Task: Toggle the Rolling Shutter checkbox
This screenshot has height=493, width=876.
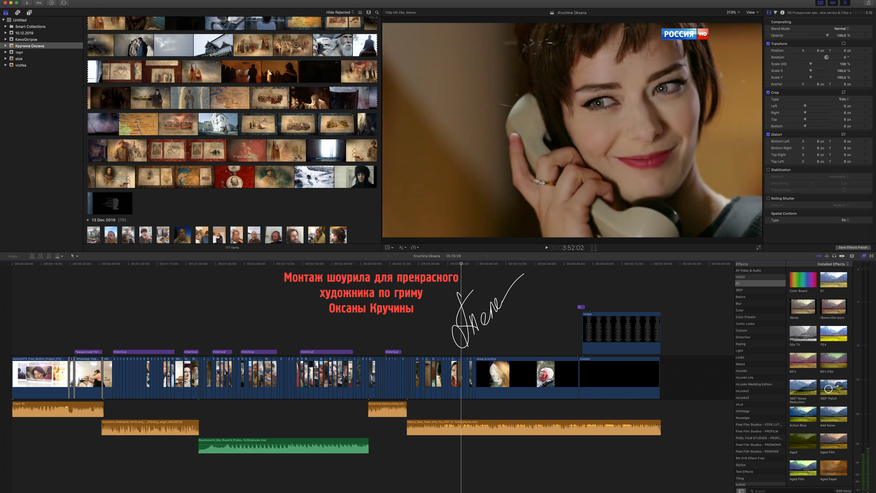Action: pos(768,198)
